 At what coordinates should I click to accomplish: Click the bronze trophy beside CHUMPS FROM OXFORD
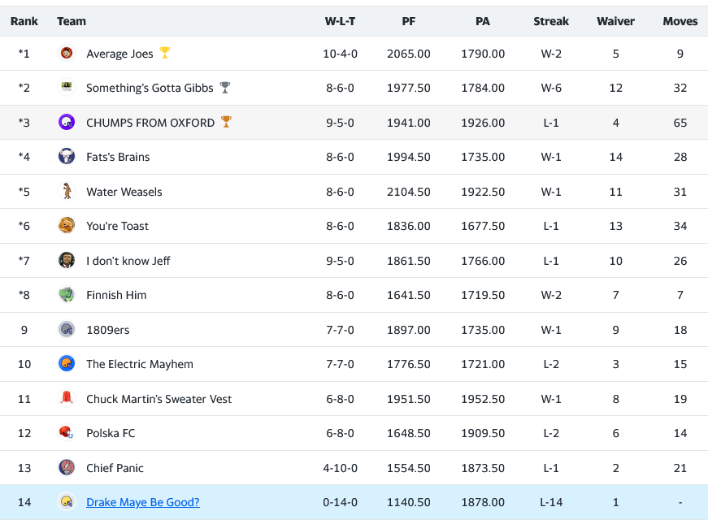[226, 122]
